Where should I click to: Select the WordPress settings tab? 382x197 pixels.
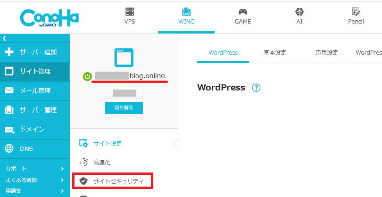point(223,53)
